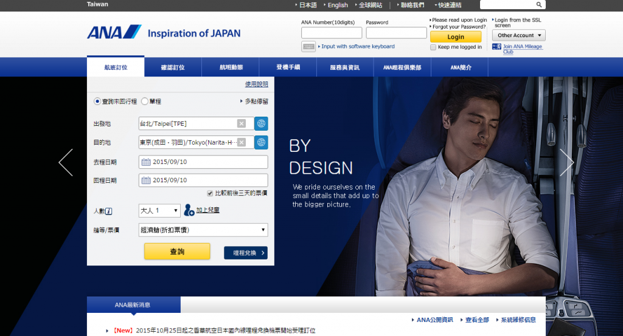
Task: Open Please read upon Login link
Action: click(x=458, y=20)
